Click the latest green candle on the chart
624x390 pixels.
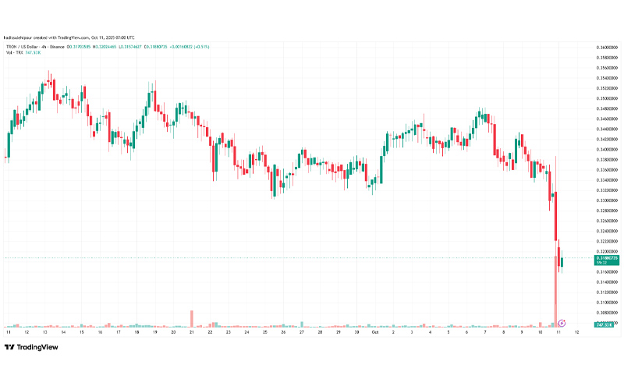click(562, 261)
